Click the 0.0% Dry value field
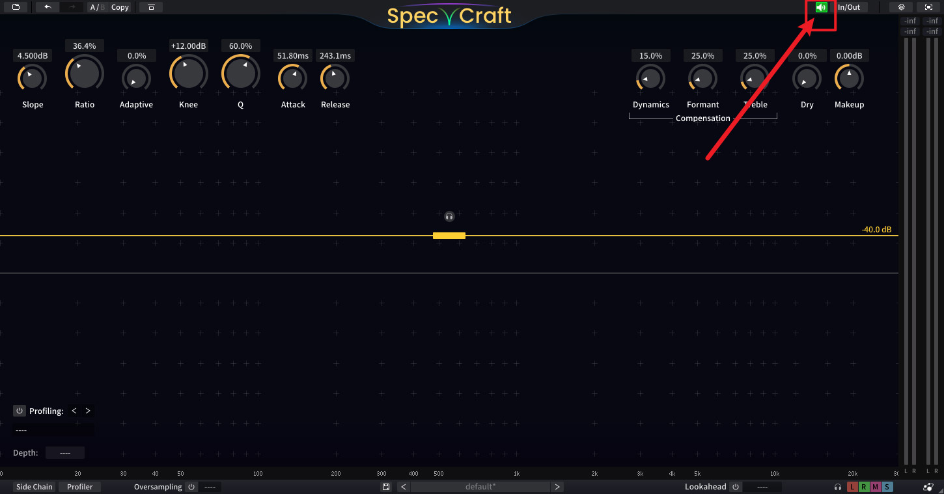The width and height of the screenshot is (944, 494). tap(807, 56)
